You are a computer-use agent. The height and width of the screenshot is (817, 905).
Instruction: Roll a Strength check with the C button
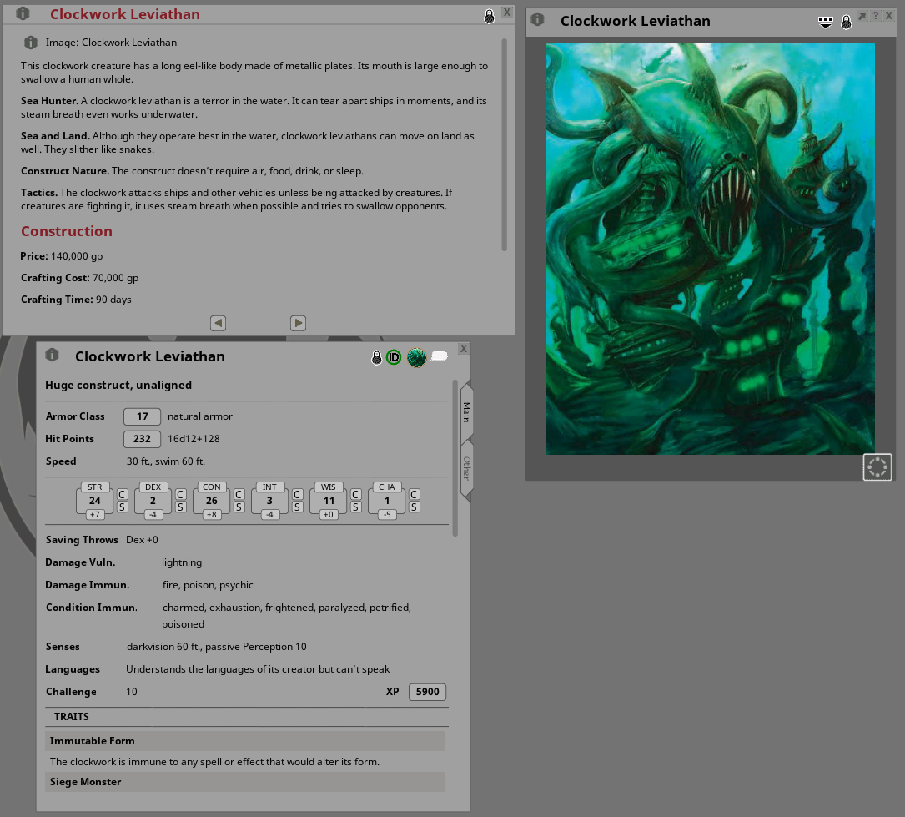[120, 493]
